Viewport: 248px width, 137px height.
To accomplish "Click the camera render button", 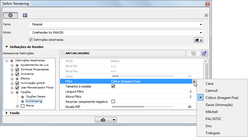I will coord(103,120).
